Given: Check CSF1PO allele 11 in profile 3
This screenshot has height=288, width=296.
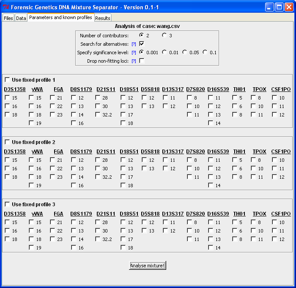Looking at the screenshot, I should [275, 230].
